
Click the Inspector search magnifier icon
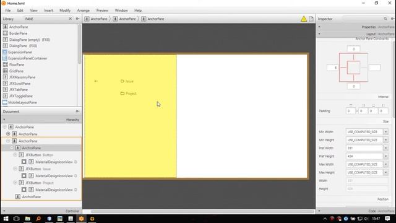[x=385, y=19]
